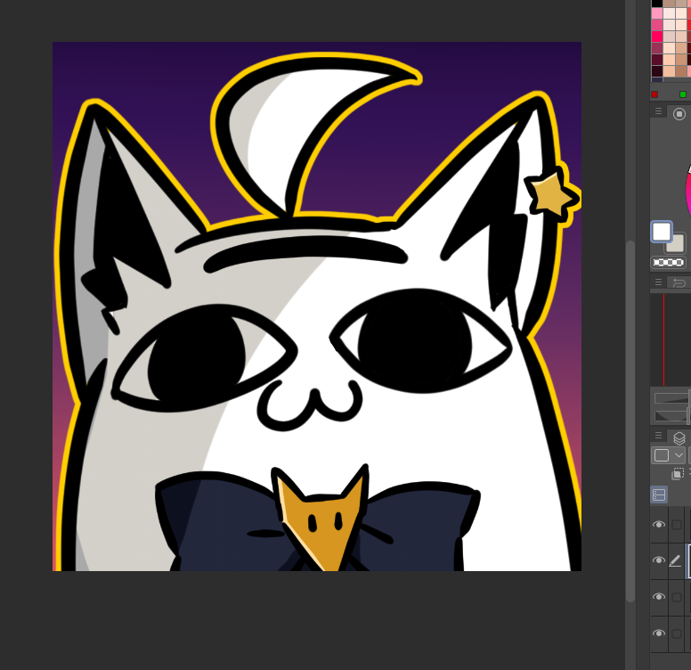Toggle the layer list view icon
This screenshot has width=691, height=670.
point(659,494)
